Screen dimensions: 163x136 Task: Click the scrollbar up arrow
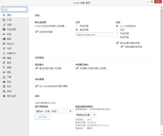[x=162, y=7]
